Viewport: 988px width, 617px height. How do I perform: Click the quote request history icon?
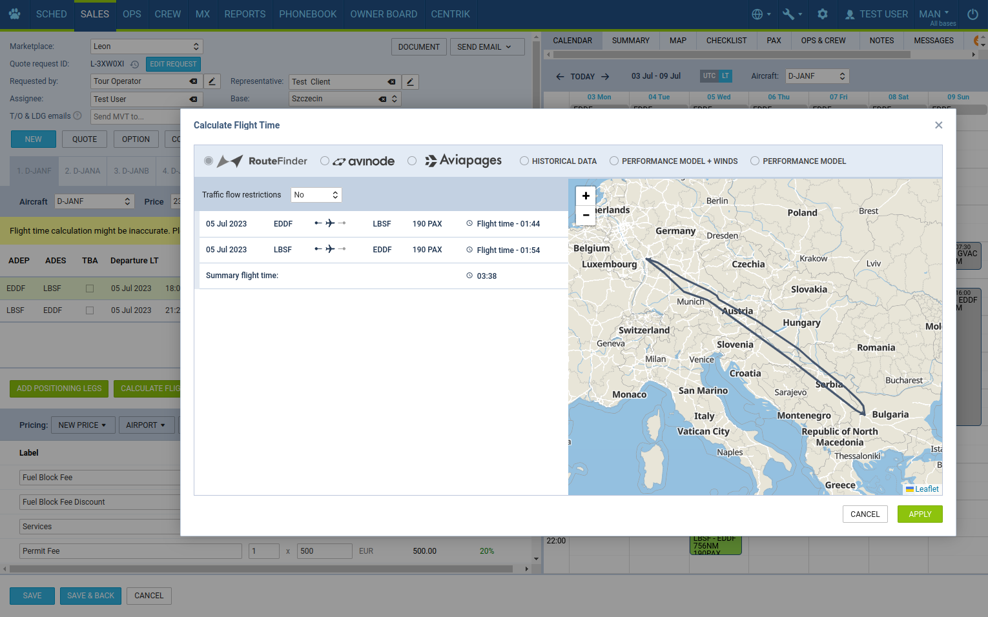(x=134, y=65)
